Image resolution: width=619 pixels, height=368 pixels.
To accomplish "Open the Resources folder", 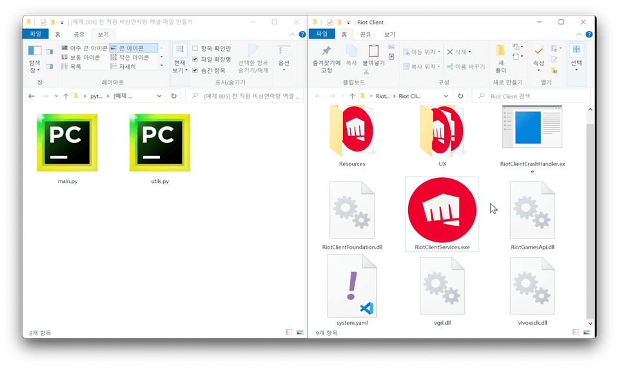I will click(352, 132).
